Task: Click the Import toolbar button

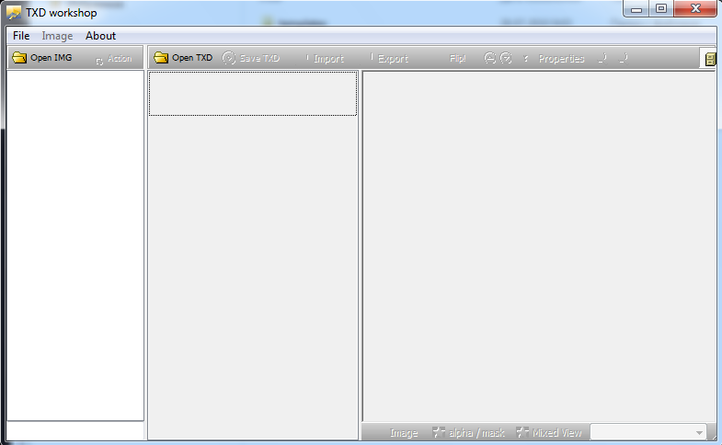Action: tap(326, 59)
